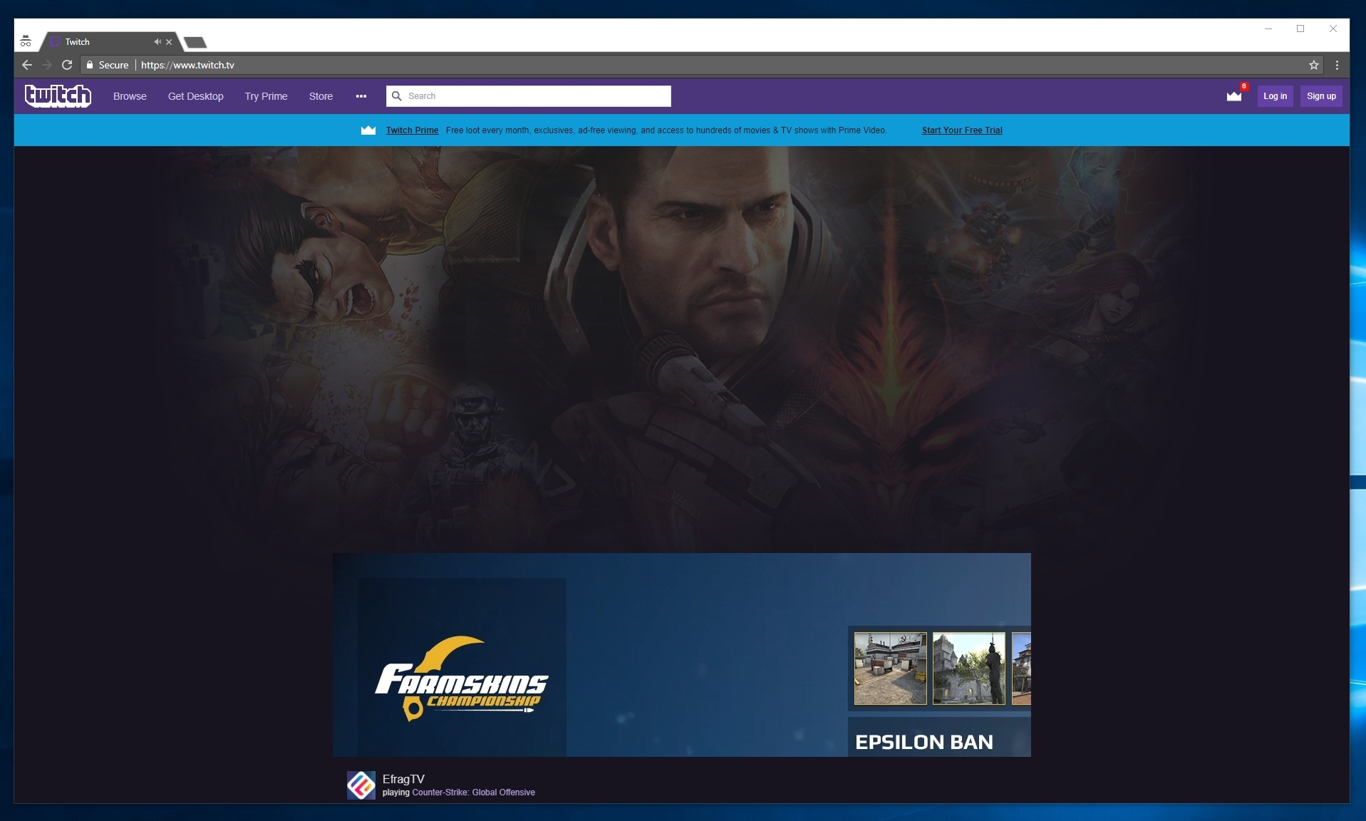Expand the more options ellipsis menu
The image size is (1366, 821).
[x=361, y=96]
